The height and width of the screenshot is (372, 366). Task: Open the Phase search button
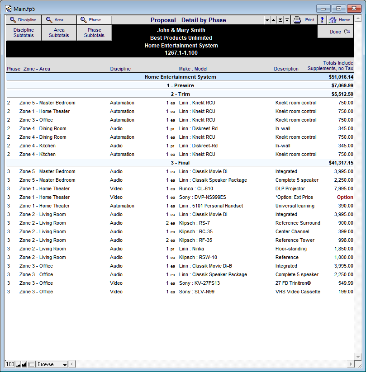coord(94,20)
